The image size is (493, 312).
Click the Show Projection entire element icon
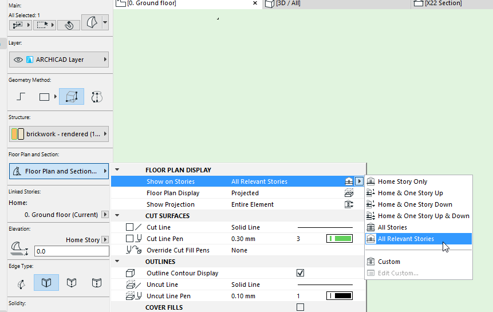pyautogui.click(x=349, y=204)
